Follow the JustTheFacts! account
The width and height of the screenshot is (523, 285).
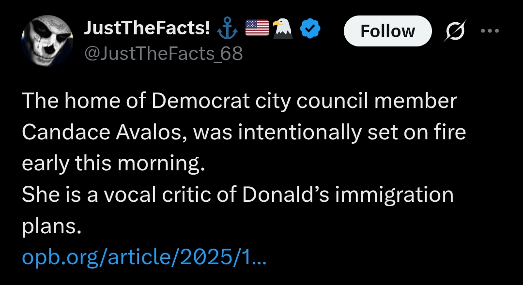click(x=387, y=31)
